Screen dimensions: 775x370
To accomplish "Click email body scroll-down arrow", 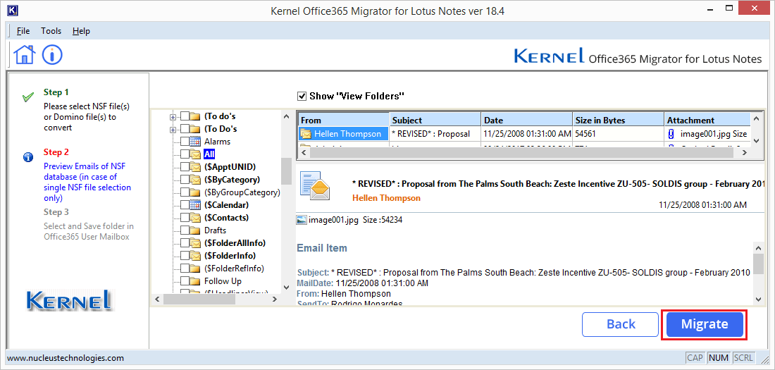I will click(x=757, y=298).
